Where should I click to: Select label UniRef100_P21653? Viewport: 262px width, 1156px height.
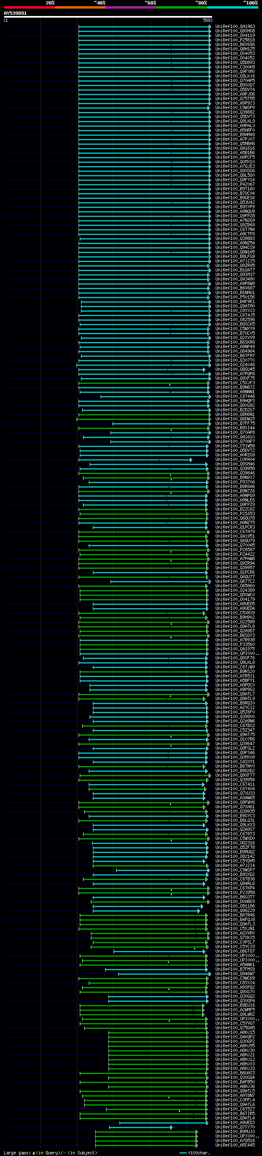point(235,513)
